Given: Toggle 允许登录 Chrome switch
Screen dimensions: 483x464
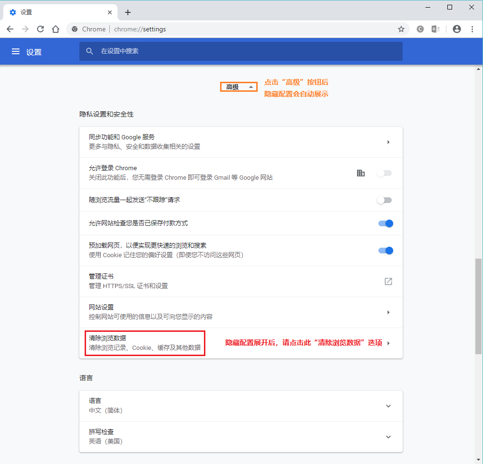Looking at the screenshot, I should tap(385, 173).
